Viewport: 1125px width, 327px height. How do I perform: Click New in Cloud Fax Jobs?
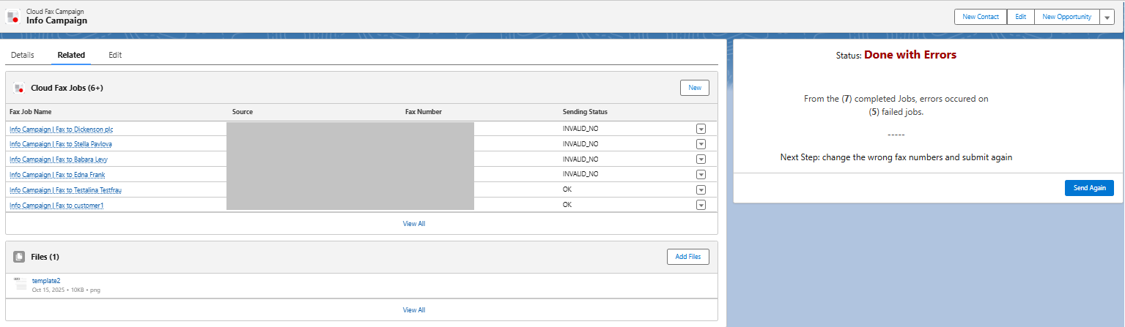pyautogui.click(x=694, y=88)
